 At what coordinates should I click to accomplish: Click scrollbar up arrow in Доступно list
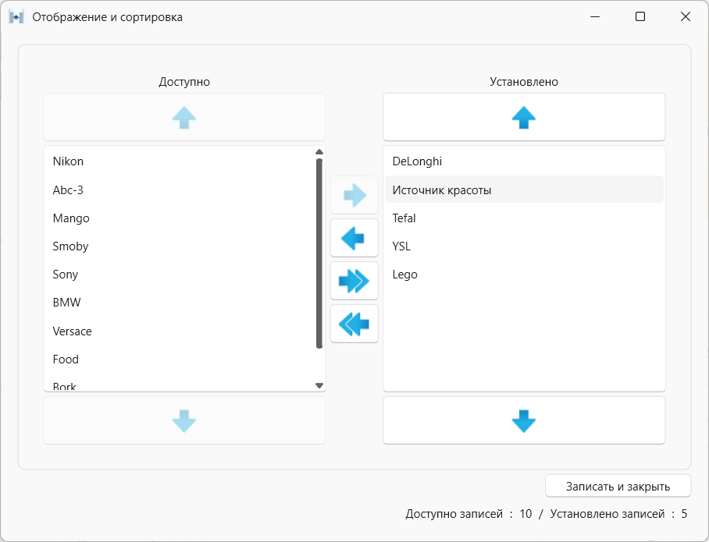click(319, 152)
